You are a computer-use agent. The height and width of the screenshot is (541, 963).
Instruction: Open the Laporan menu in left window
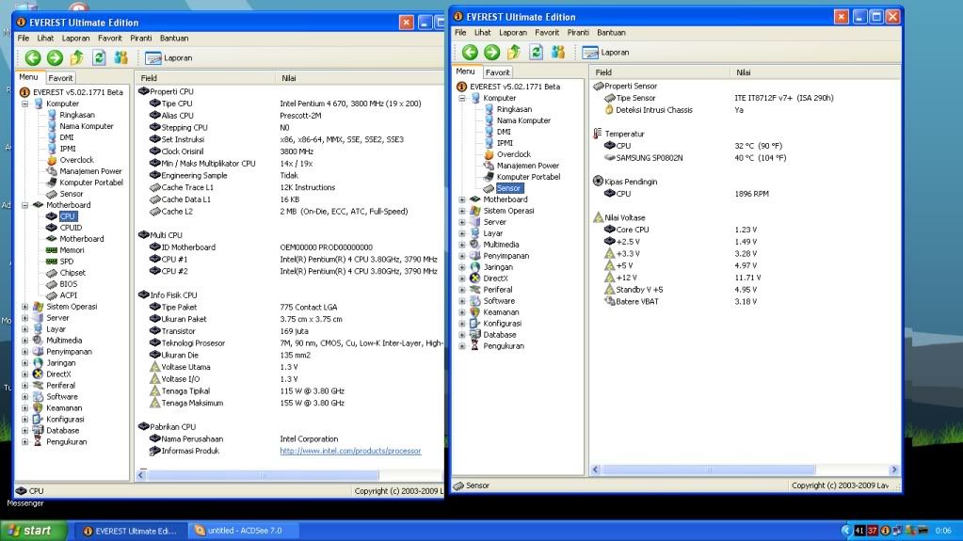coord(75,38)
